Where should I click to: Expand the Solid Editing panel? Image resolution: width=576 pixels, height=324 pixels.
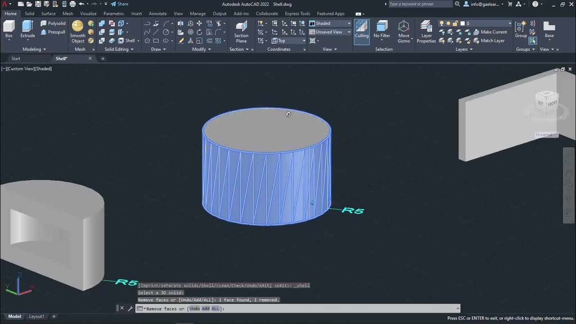pyautogui.click(x=119, y=49)
